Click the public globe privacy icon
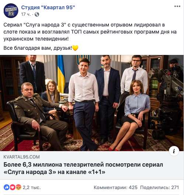Screen dimensions: 184x195 tap(37, 14)
